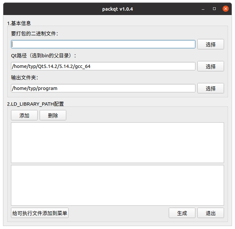The height and width of the screenshot is (229, 235).
Task: Click the 输出文件夹 field showing /home/typ/program
Action: [x=103, y=88]
